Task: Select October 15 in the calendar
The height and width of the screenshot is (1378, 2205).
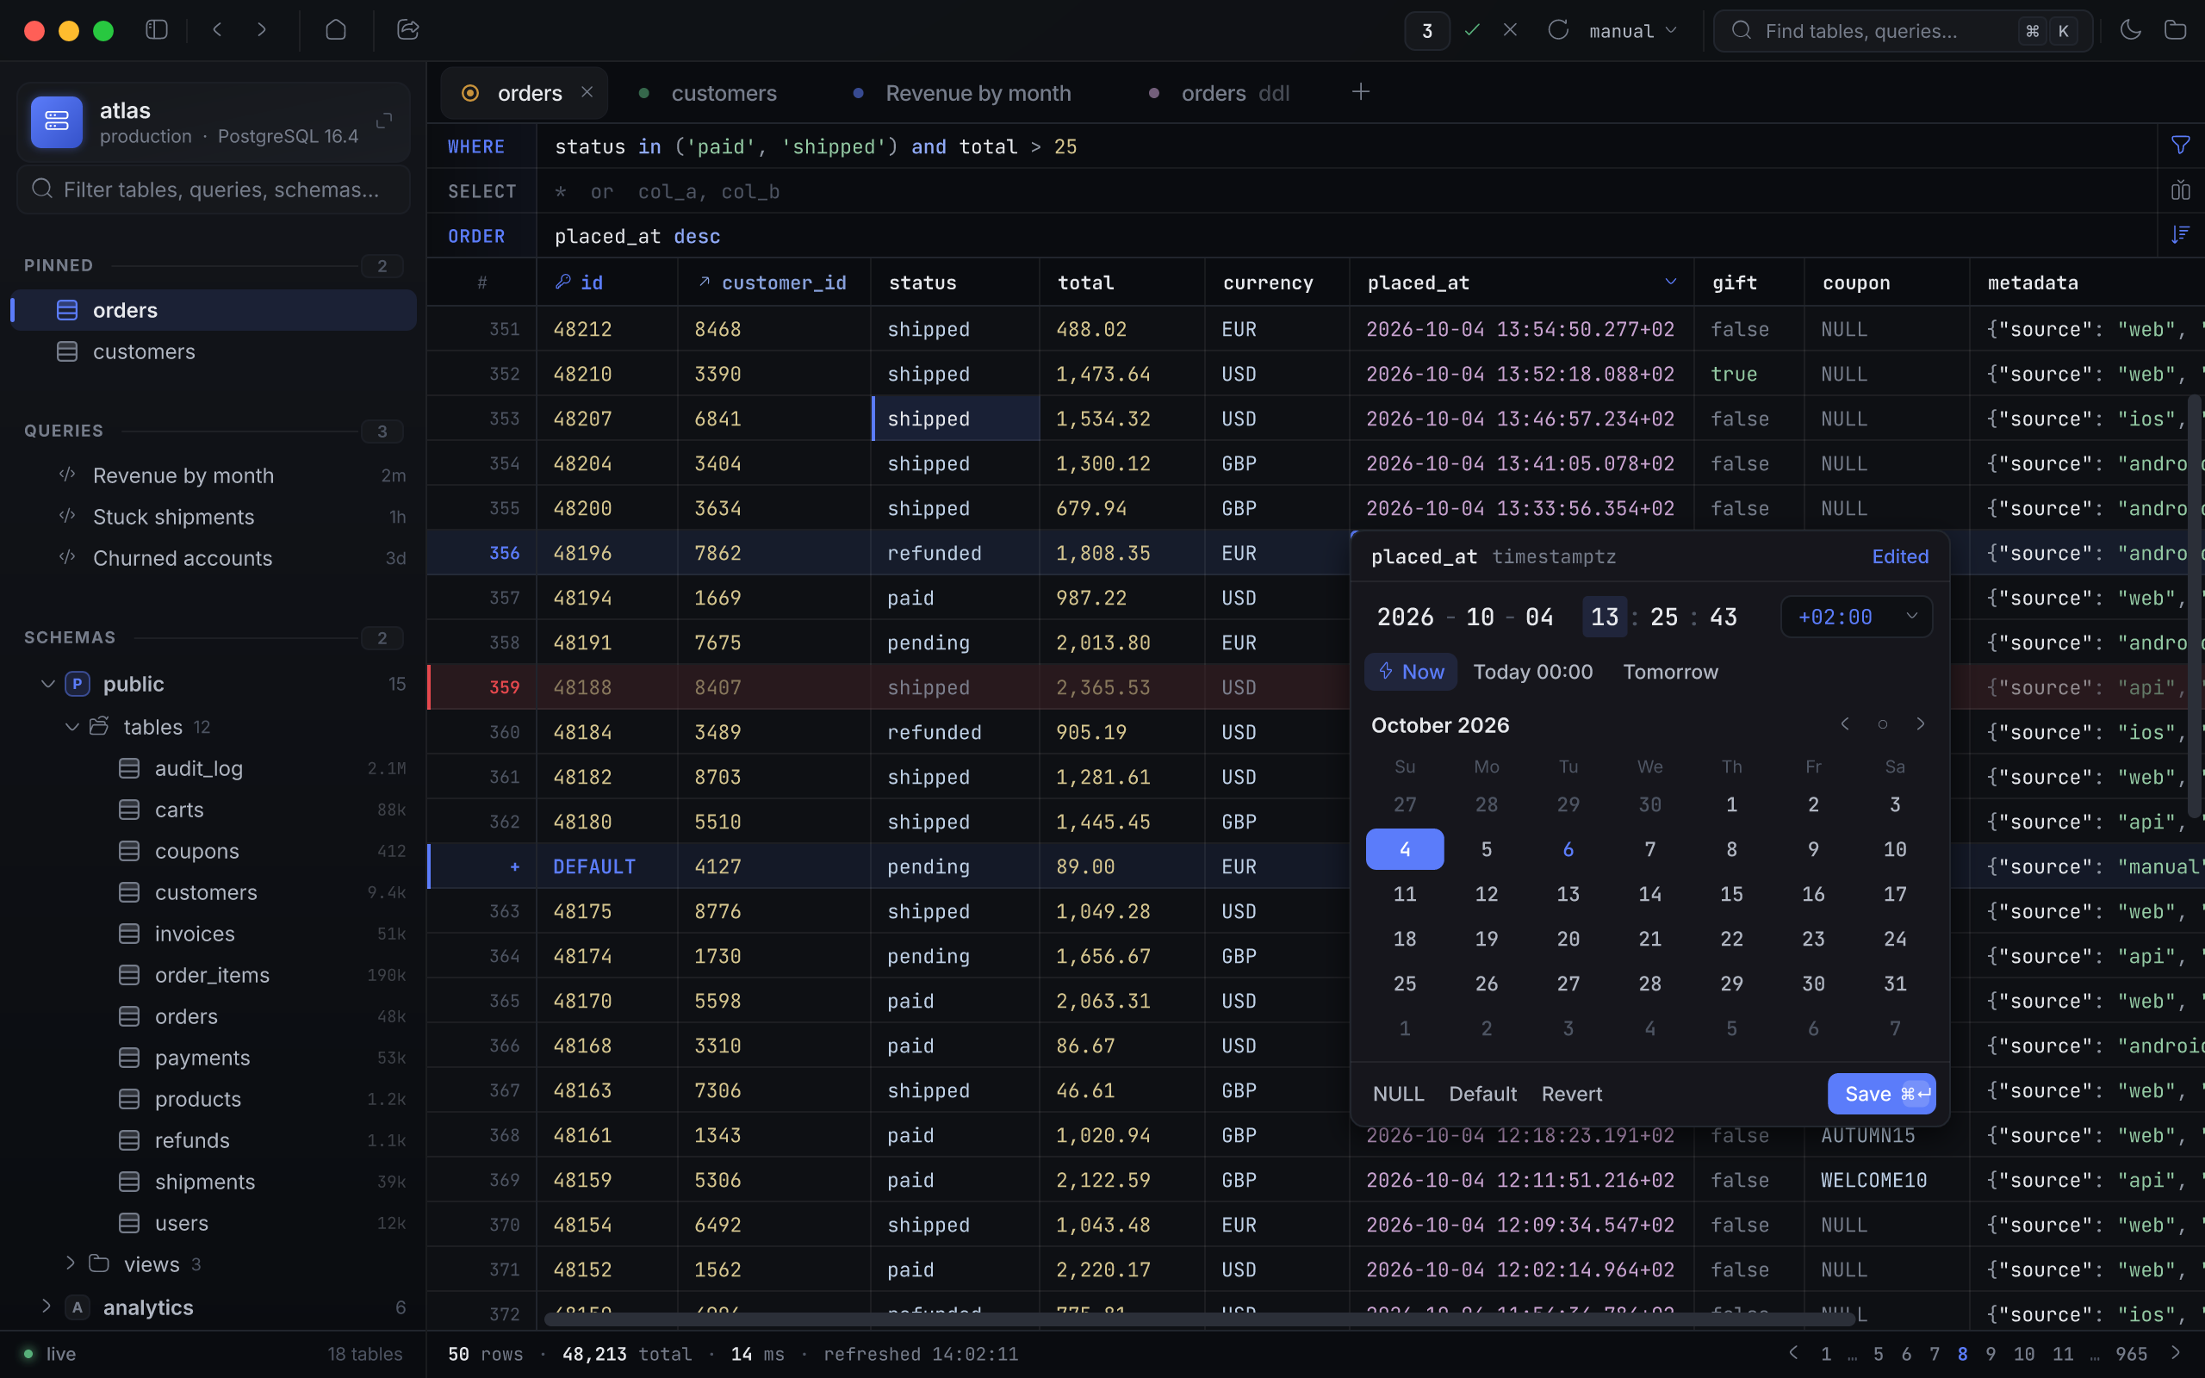Action: 1731,893
